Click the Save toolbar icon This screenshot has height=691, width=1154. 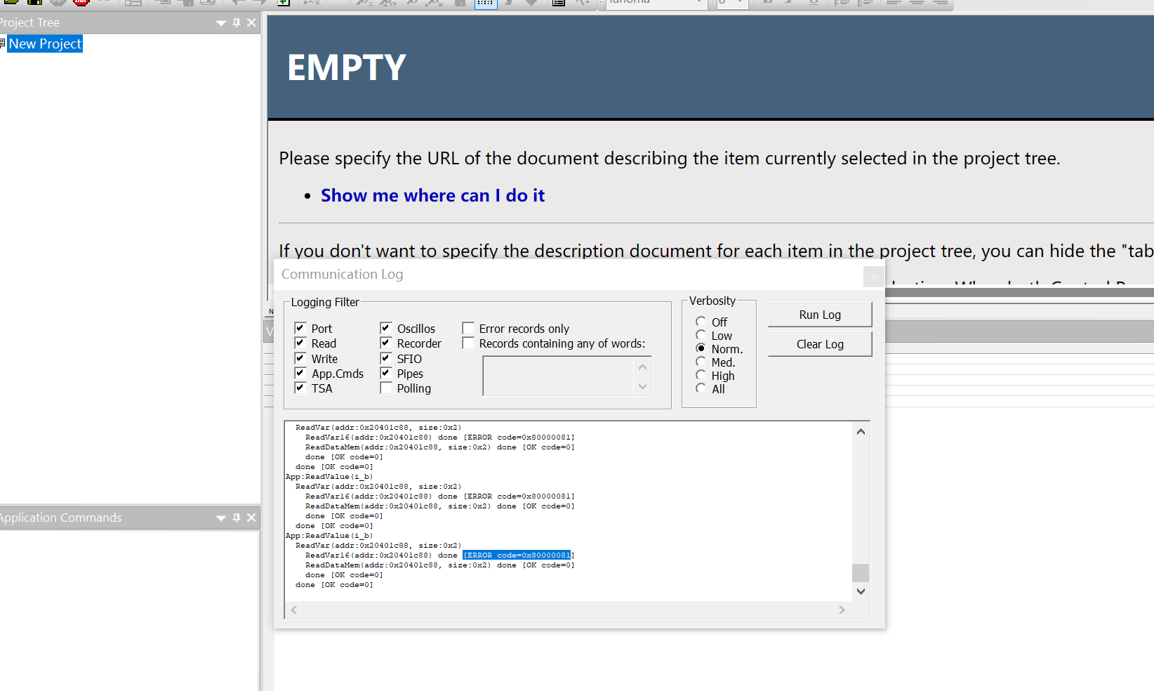click(34, 4)
